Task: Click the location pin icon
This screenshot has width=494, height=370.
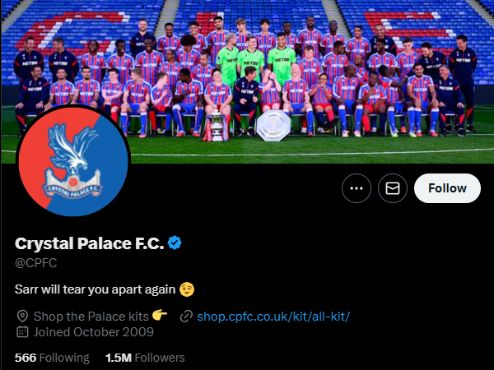Action: click(x=22, y=316)
